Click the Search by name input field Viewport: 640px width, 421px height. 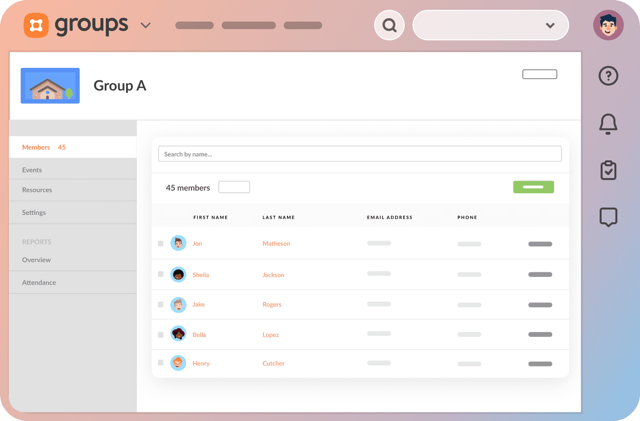coord(359,153)
